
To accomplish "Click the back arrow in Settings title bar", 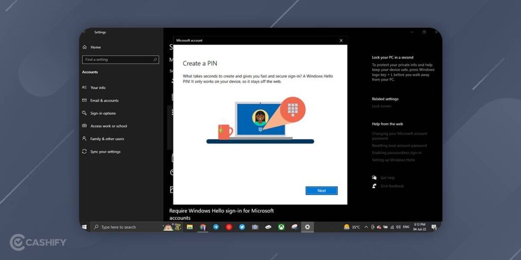I will tap(84, 32).
